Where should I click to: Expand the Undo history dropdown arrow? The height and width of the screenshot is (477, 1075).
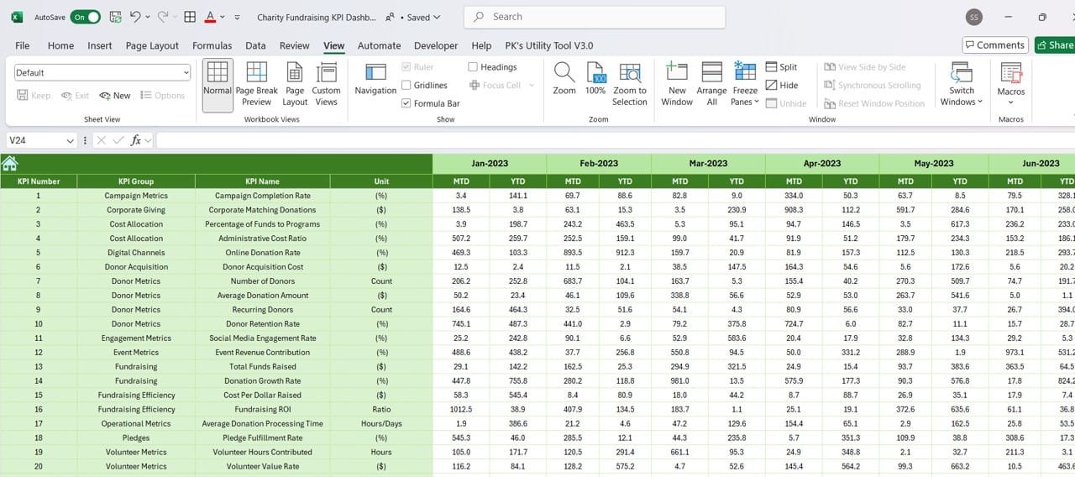tap(148, 17)
